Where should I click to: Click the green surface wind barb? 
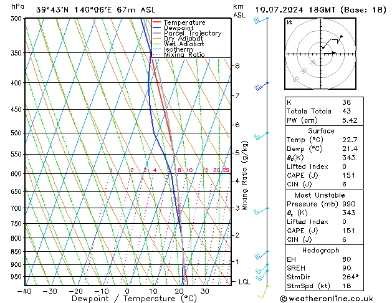coord(263,292)
